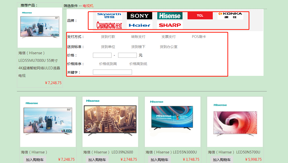Select the Skyworth brand logo
This screenshot has width=288, height=163.
109,16
